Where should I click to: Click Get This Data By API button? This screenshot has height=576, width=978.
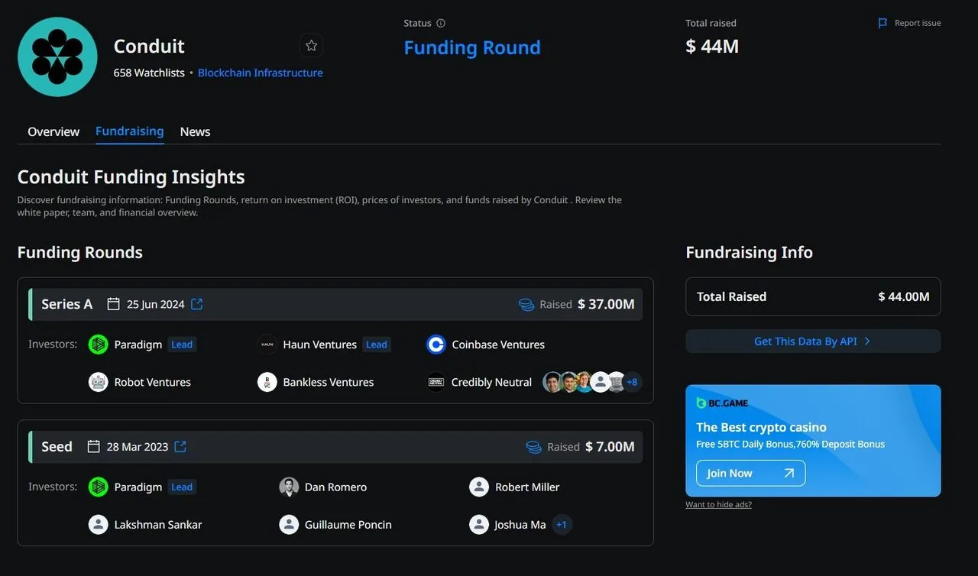[813, 341]
